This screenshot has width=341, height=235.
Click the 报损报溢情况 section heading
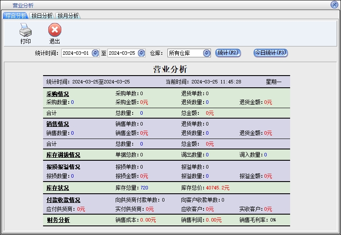click(63, 167)
